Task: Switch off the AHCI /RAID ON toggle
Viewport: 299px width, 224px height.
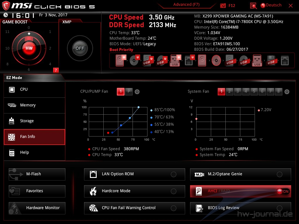Action: coord(283,191)
